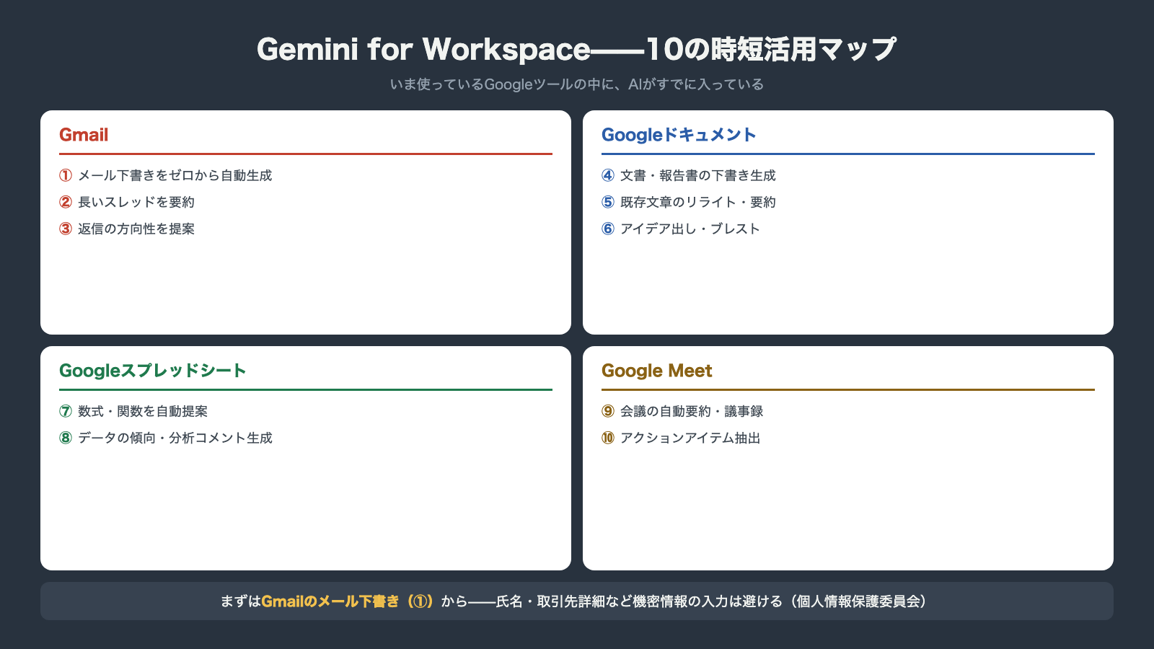
Task: Click the text 'メール下書きをゼロから自動生成'
Action: pyautogui.click(x=175, y=175)
